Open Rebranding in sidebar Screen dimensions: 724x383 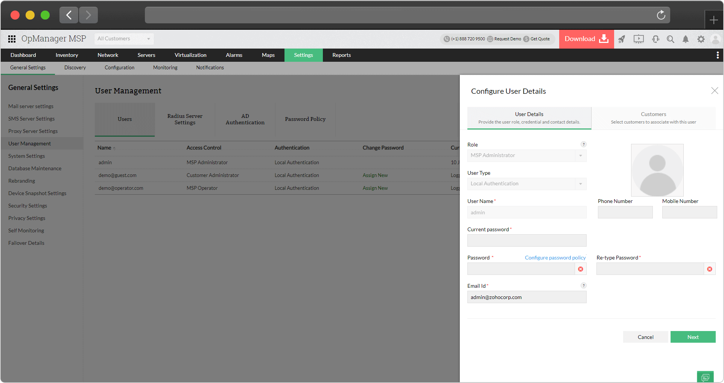(22, 181)
